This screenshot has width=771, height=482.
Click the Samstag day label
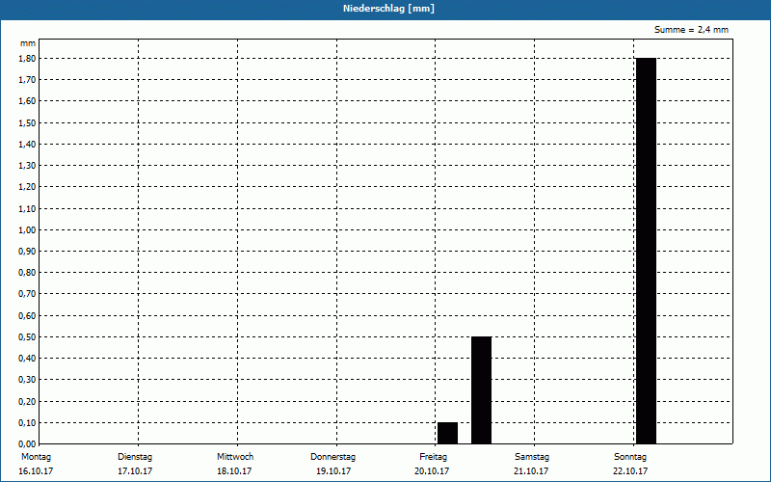click(532, 457)
